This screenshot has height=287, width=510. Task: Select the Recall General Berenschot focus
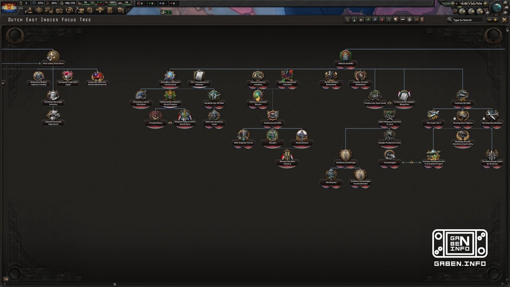point(331,79)
